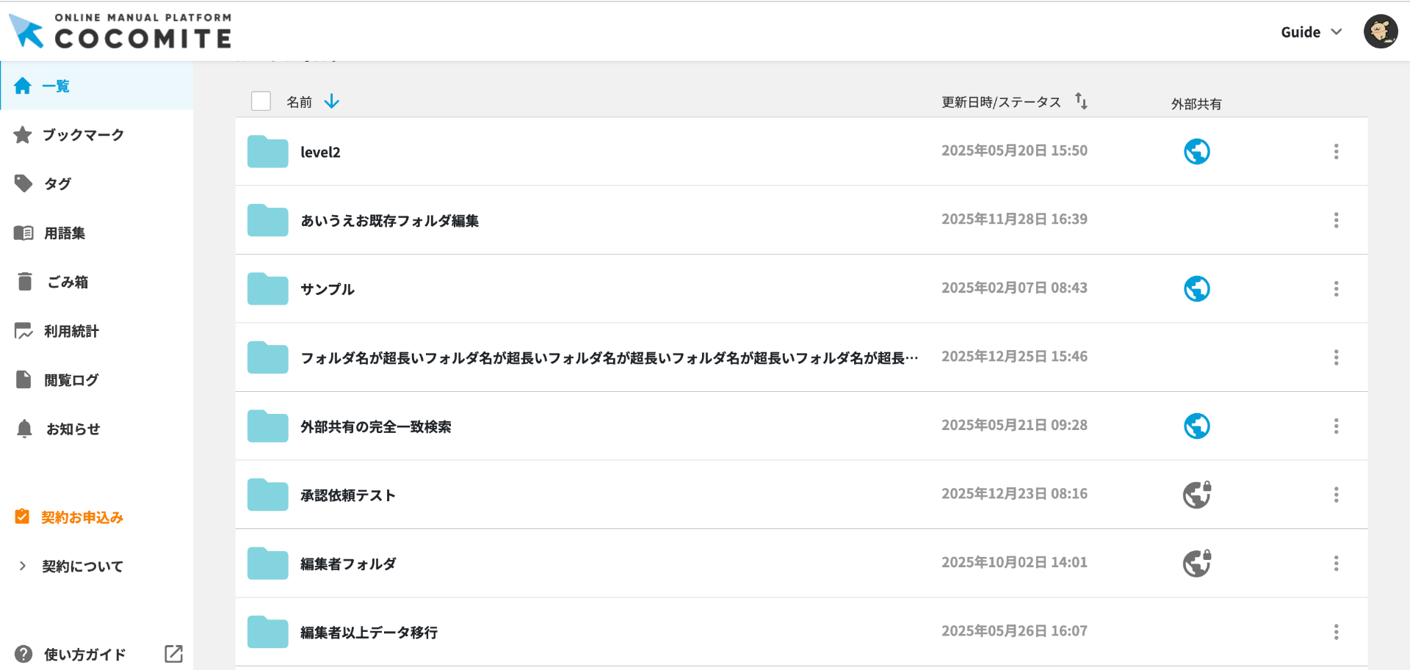Click the globe share icon for level2
This screenshot has height=670, width=1410.
pos(1196,152)
